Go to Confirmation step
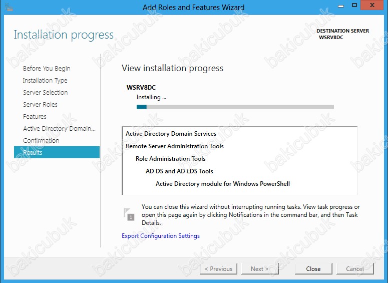This screenshot has height=283, width=388. pos(41,141)
